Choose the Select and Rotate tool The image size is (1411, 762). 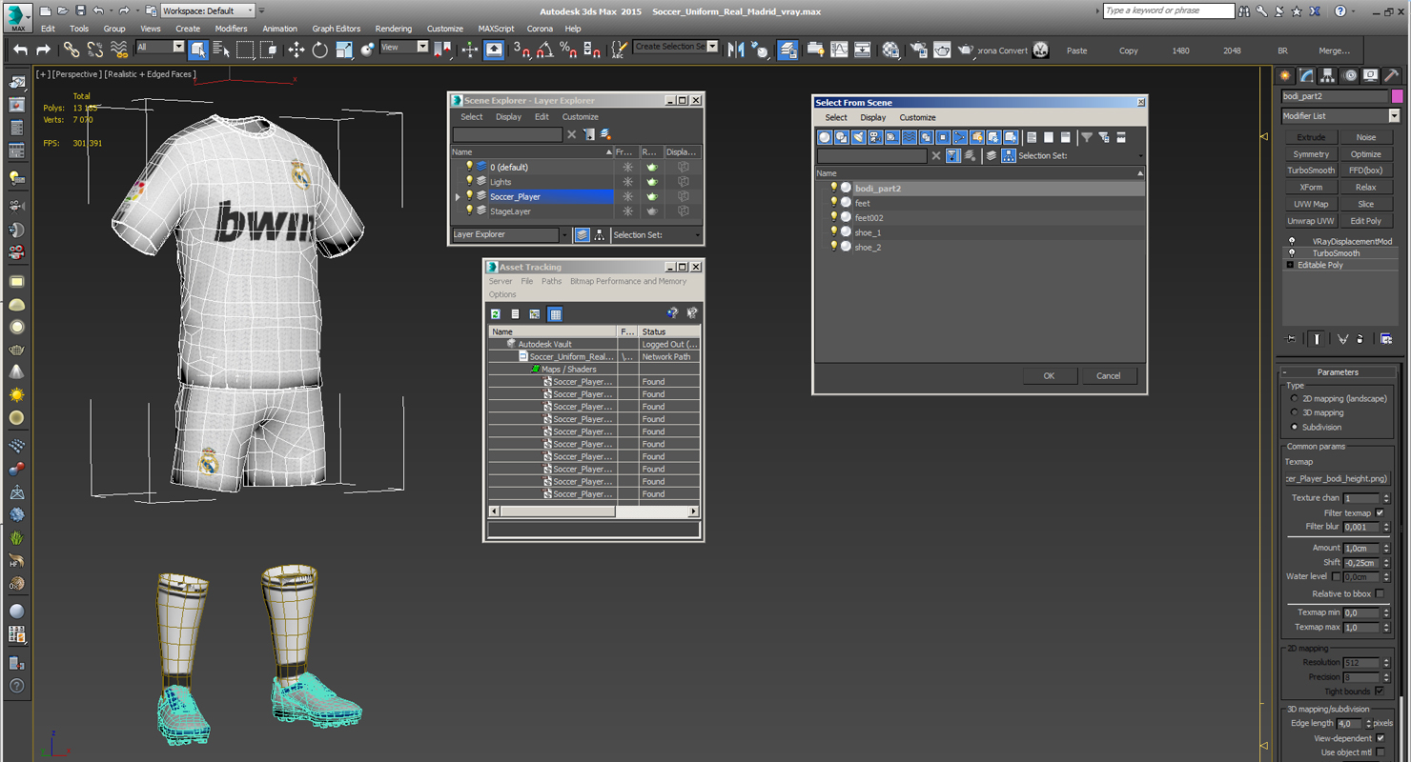(x=320, y=50)
